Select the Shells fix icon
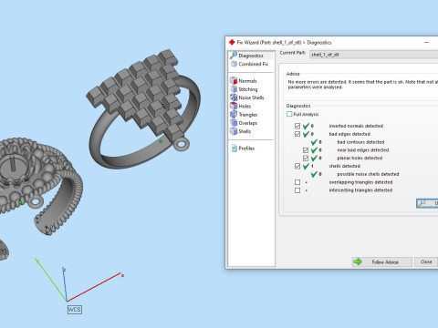The image size is (438, 328). 234,131
